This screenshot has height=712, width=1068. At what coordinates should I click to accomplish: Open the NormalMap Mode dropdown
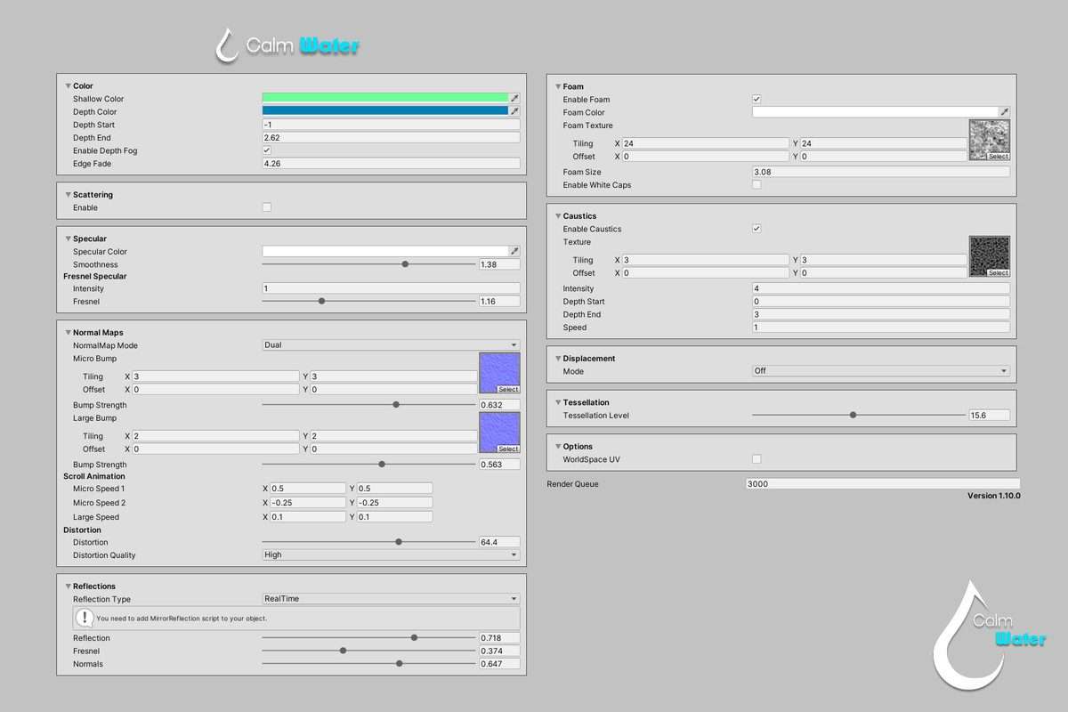tap(391, 344)
